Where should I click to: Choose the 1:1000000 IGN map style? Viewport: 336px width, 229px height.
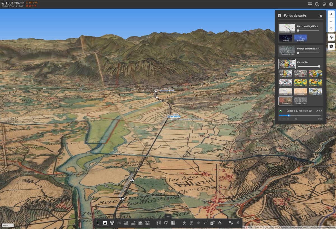pyautogui.click(x=286, y=83)
